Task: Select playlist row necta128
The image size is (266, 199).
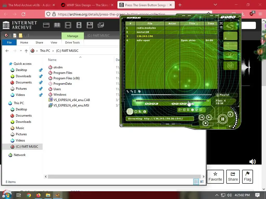Action: (171, 32)
